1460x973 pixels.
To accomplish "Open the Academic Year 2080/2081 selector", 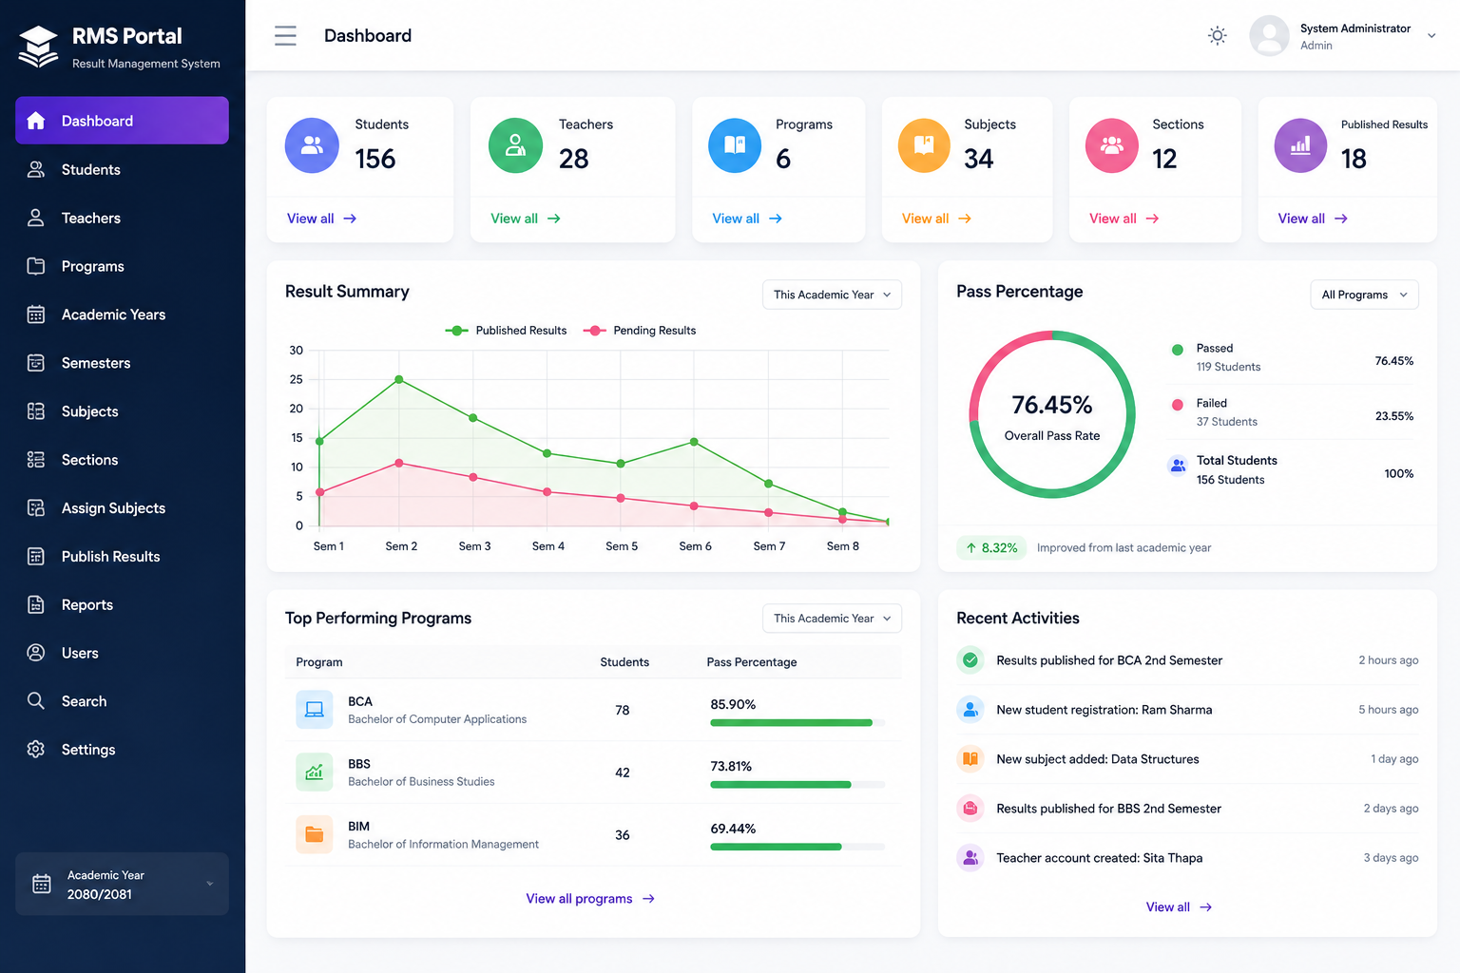I will click(122, 884).
